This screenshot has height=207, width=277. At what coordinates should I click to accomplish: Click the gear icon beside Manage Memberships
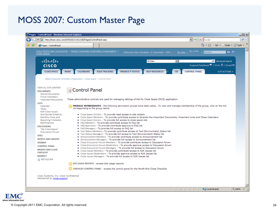tap(70, 106)
